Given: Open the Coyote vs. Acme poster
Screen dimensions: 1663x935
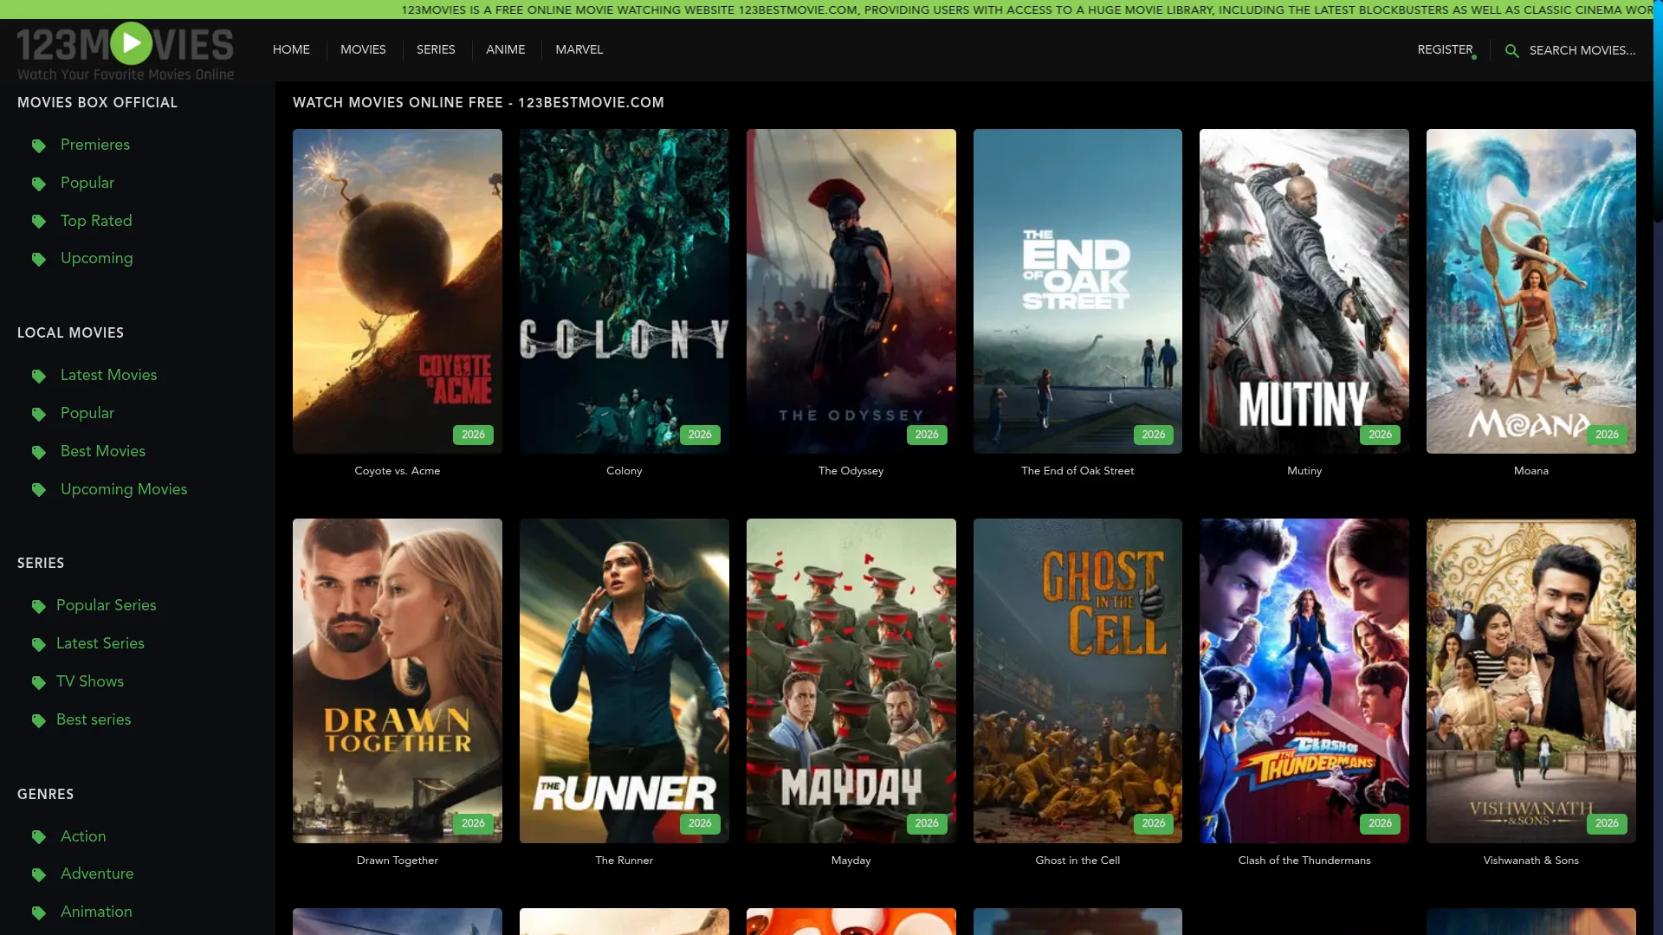Looking at the screenshot, I should [398, 291].
